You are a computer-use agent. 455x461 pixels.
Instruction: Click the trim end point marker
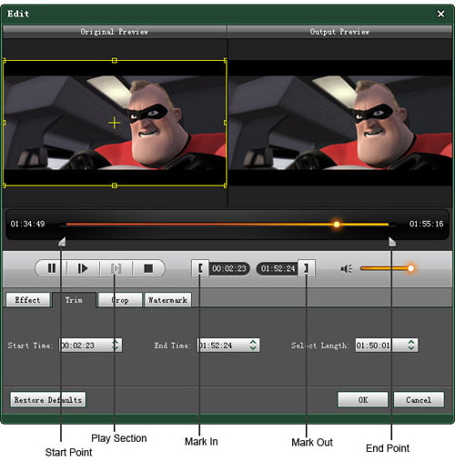pos(392,242)
